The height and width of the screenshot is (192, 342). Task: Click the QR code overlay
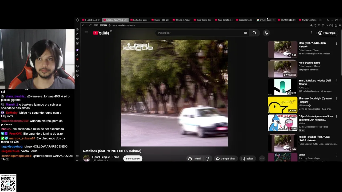[x=8, y=183]
